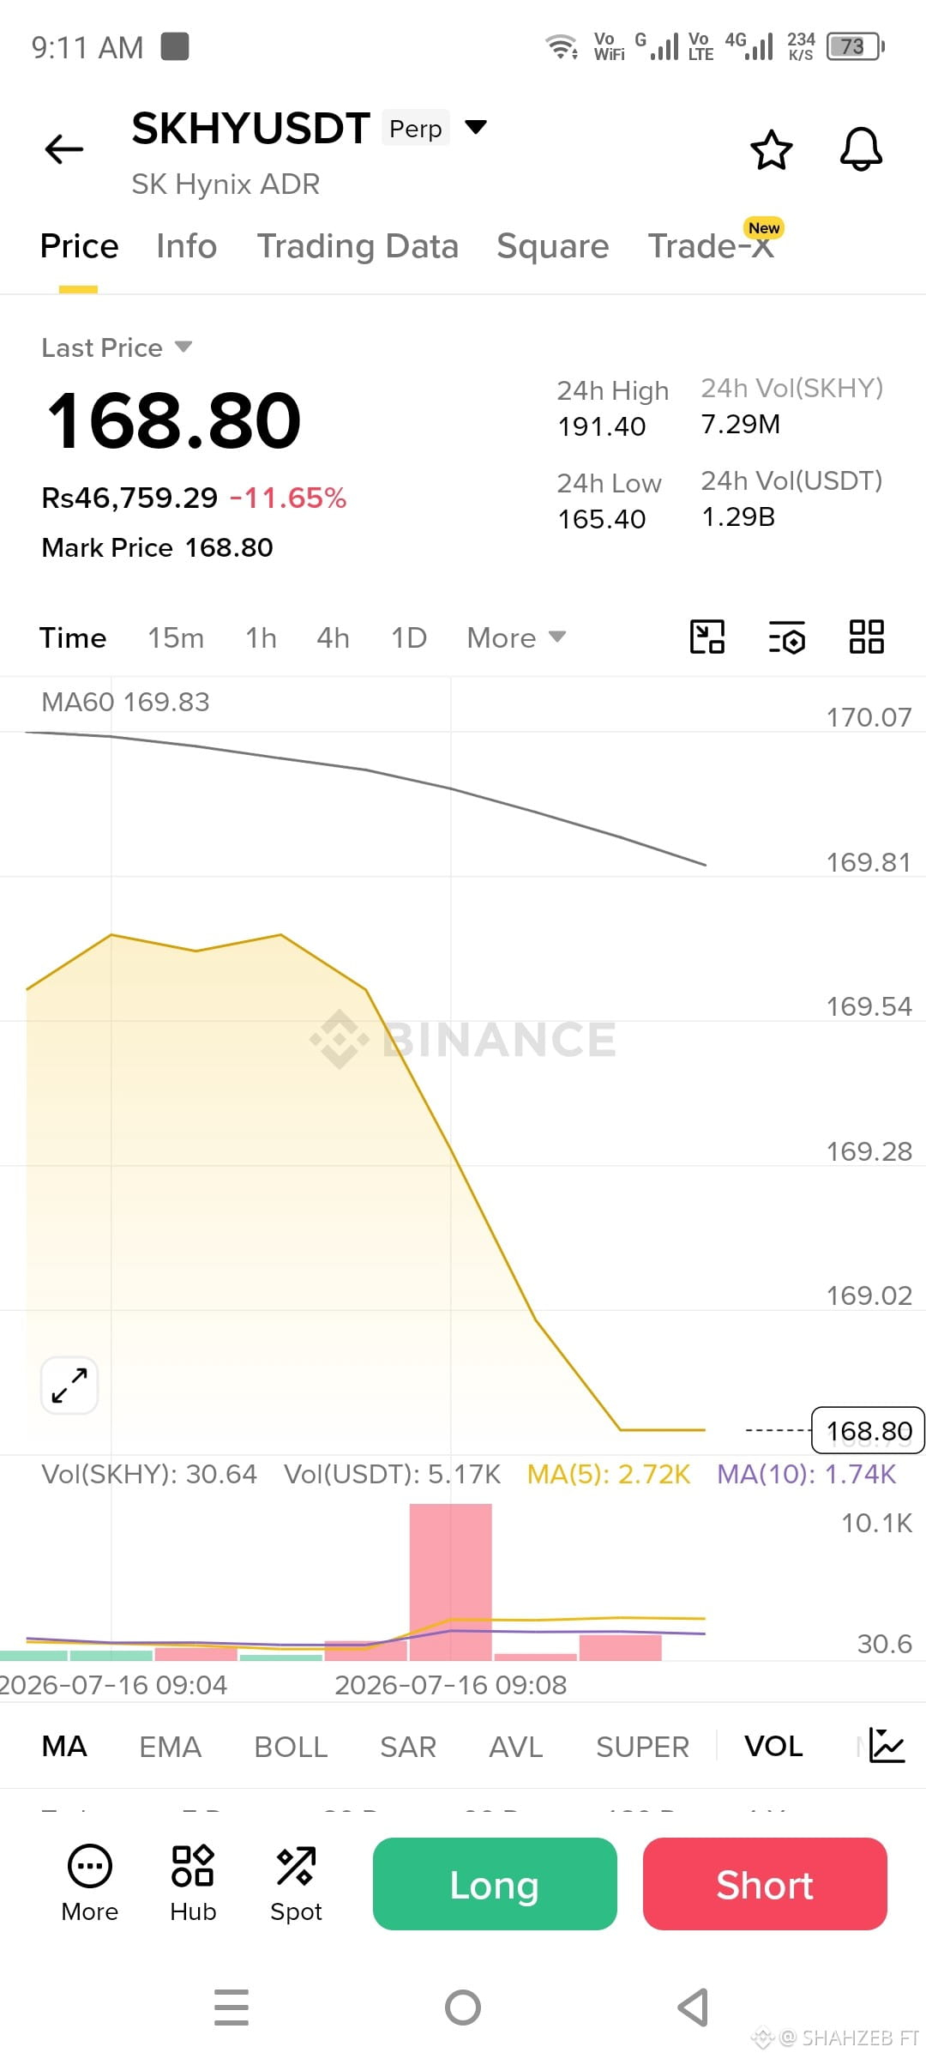Add SKHYUSDT to favorites with star
This screenshot has height=2059, width=926.
tap(771, 150)
